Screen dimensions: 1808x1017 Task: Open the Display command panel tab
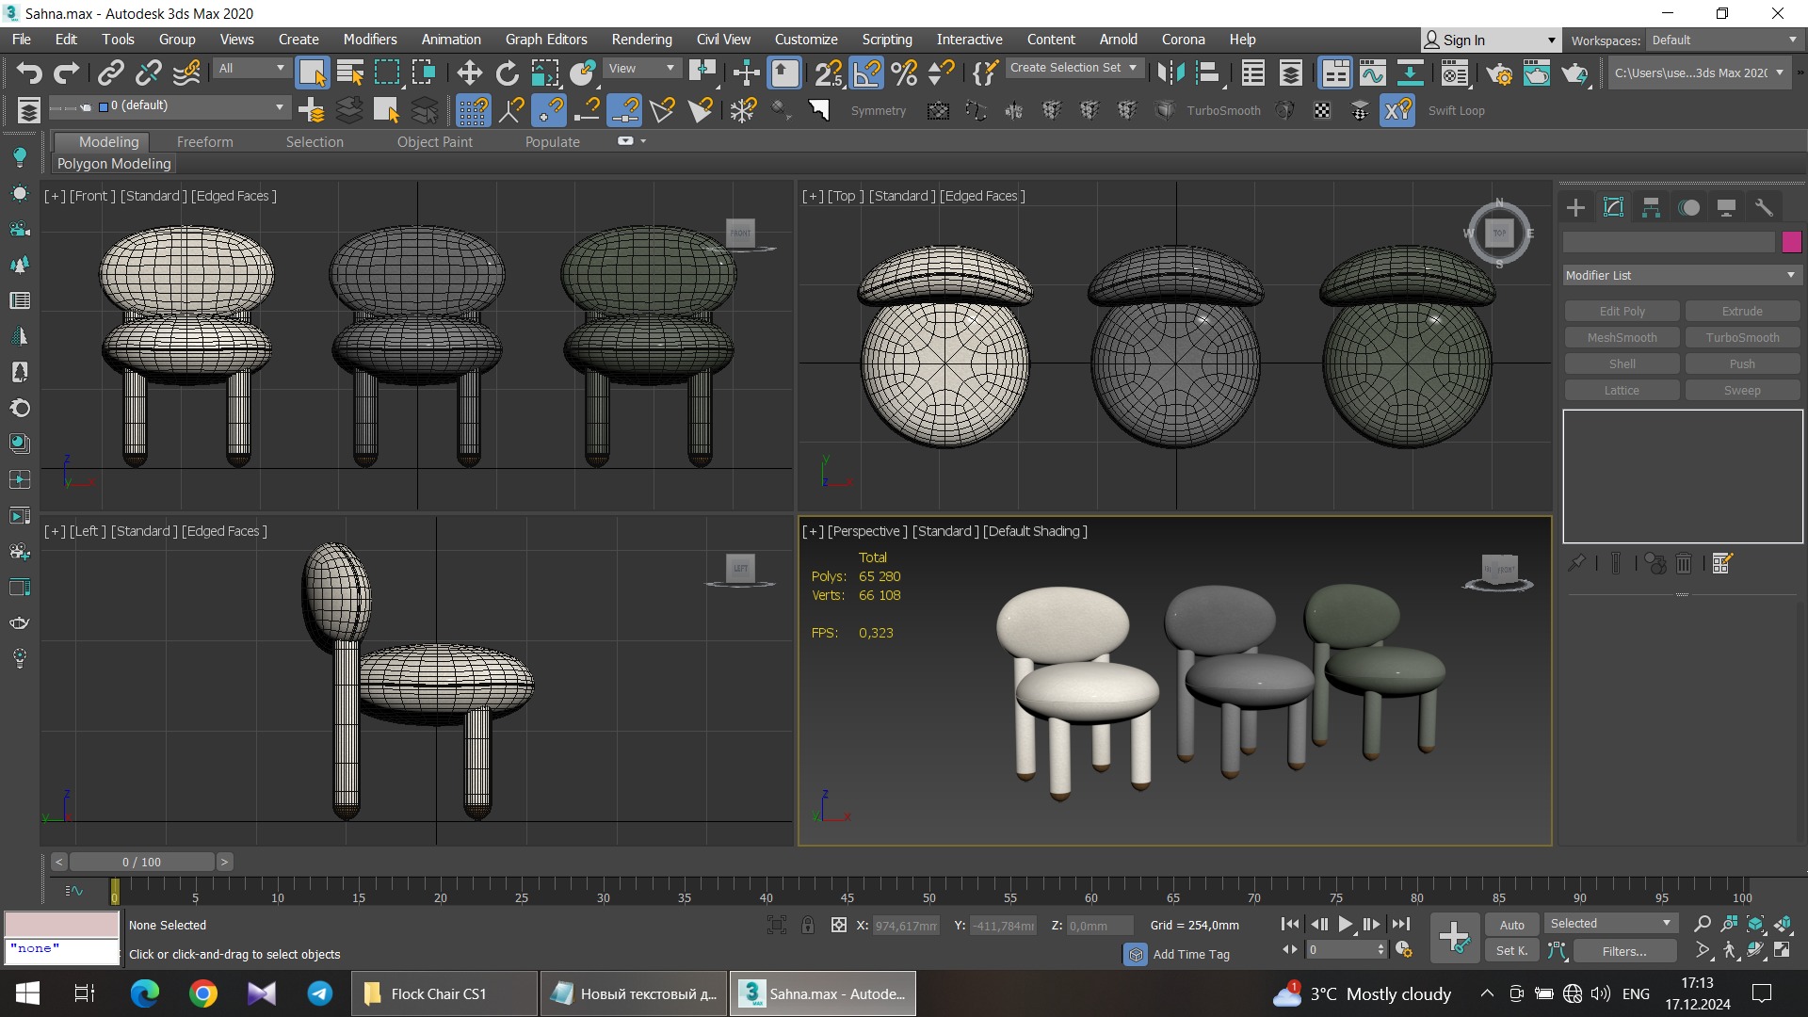click(1726, 207)
